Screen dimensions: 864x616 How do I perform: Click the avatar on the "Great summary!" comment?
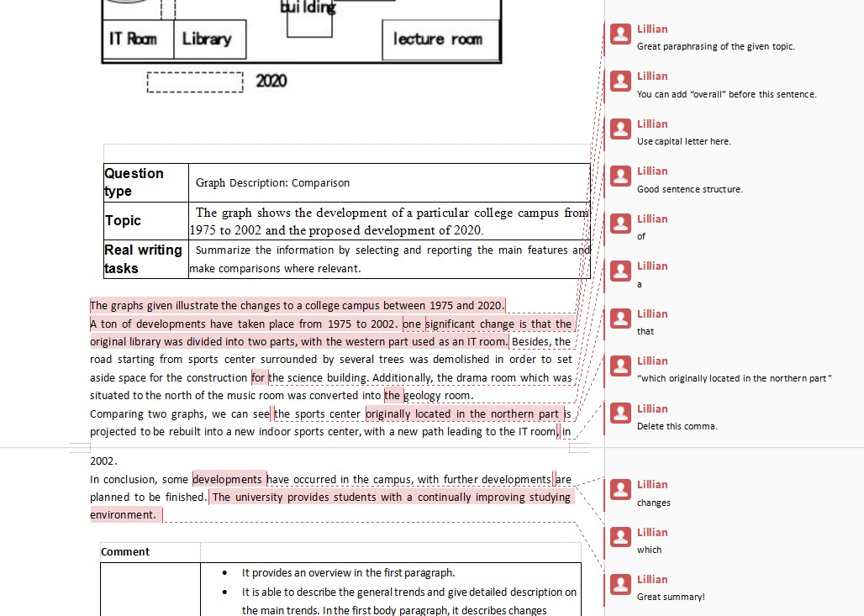pos(620,585)
